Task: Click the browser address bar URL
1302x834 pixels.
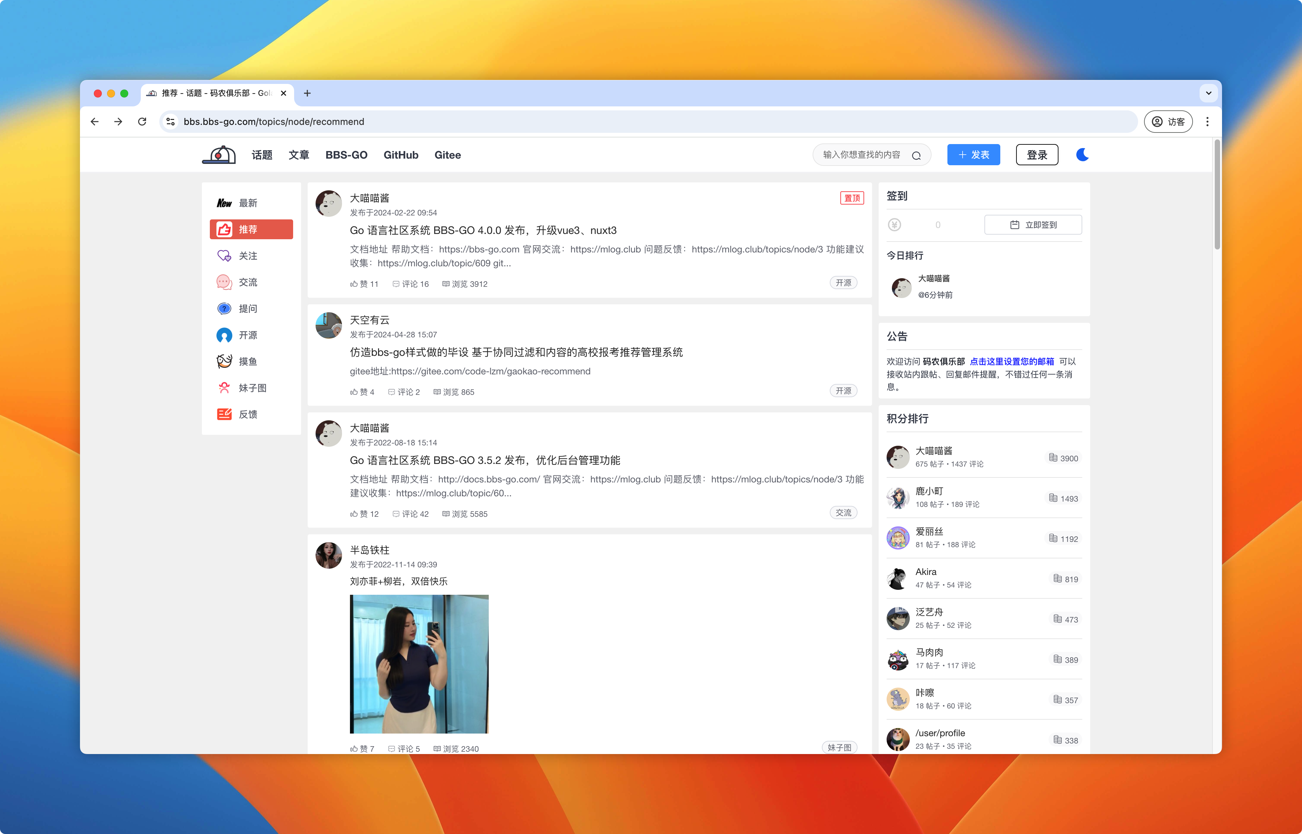Action: coord(274,122)
